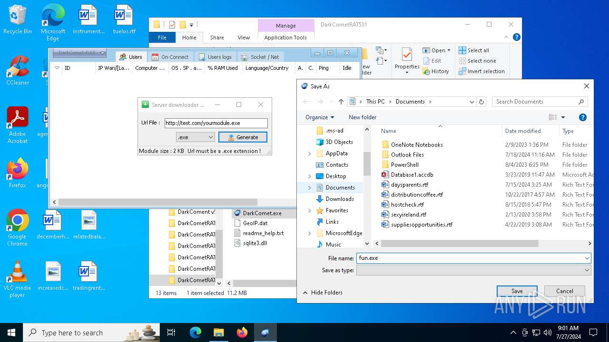Open notification center on taskbar
This screenshot has width=609, height=342.
[x=593, y=332]
